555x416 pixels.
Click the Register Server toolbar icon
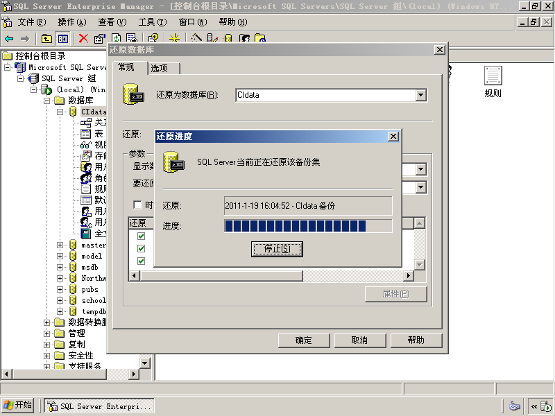pyautogui.click(x=212, y=38)
